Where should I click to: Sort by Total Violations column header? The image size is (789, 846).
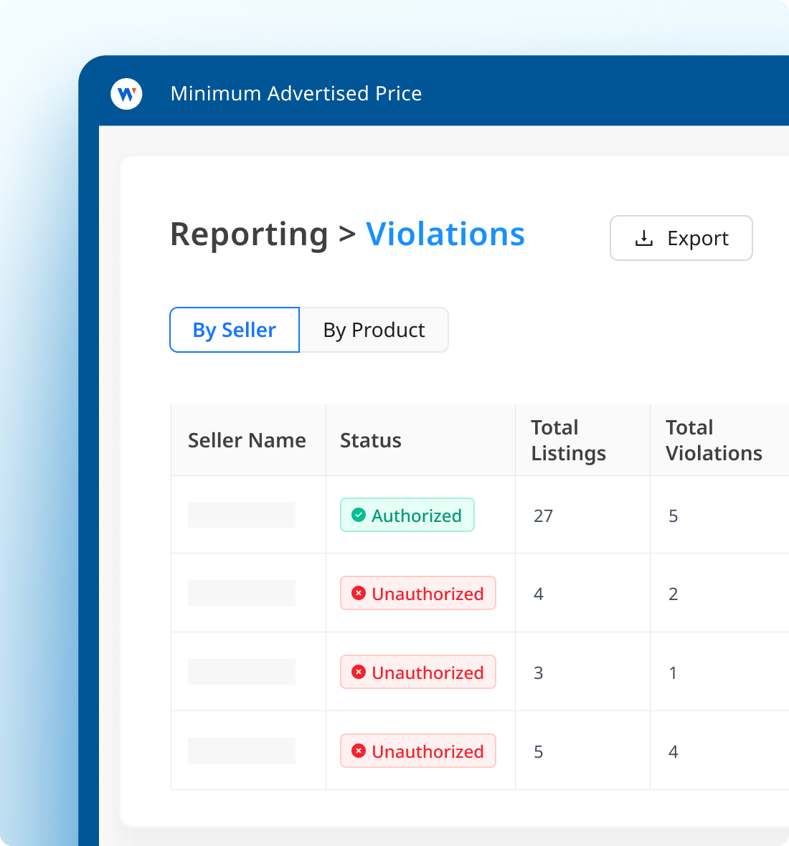coord(714,440)
